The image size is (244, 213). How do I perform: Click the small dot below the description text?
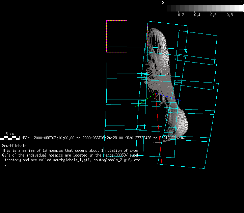[x=5, y=166]
